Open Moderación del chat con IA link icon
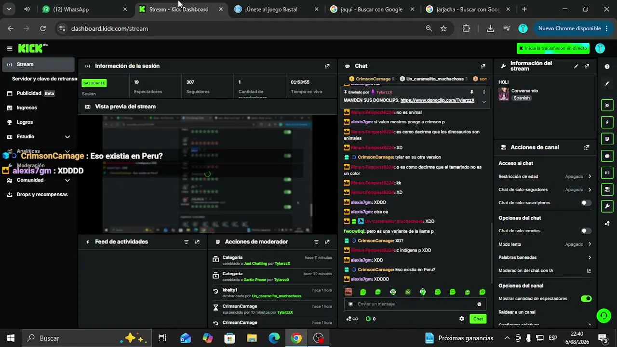This screenshot has width=617, height=347. (589, 271)
